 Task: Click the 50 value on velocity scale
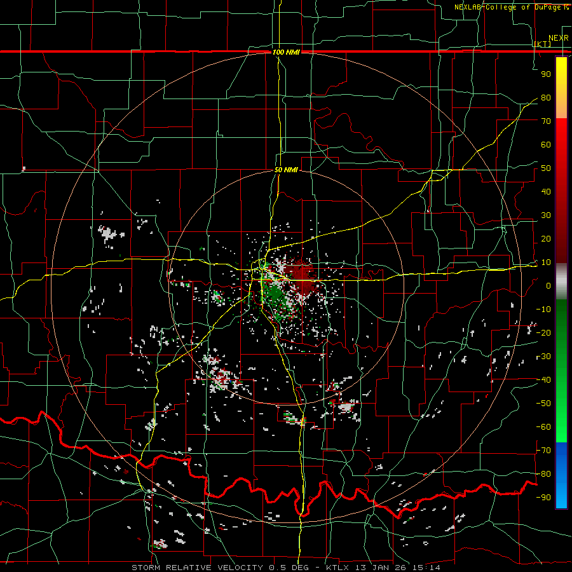(x=546, y=168)
